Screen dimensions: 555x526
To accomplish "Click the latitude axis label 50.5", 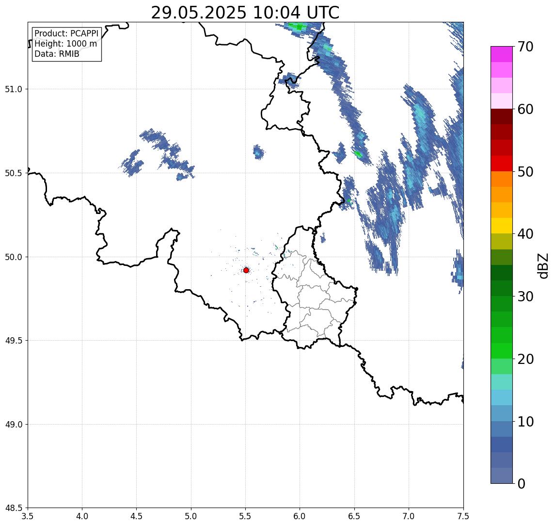I will 14,173.
